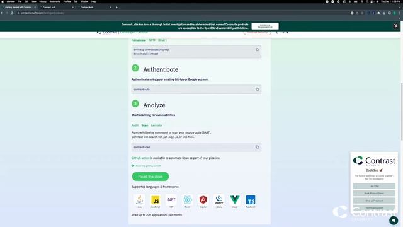
Task: Click the Chrome profile avatar
Action: click(x=395, y=13)
